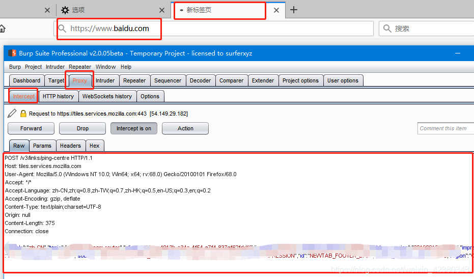
Task: Switch to the Intruder tool tab
Action: pos(105,81)
